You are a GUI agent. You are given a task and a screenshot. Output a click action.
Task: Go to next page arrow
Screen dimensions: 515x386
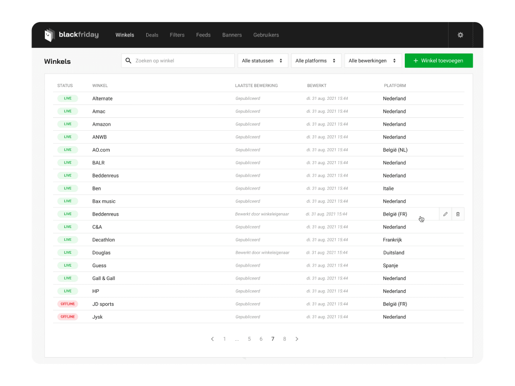297,339
